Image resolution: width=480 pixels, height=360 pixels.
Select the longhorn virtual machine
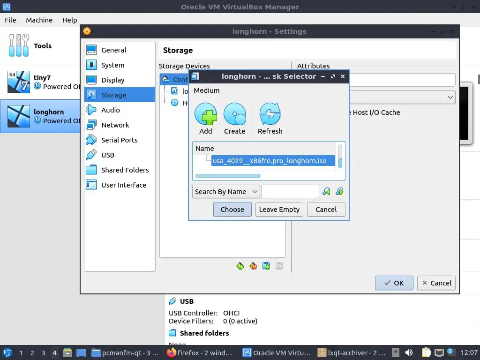pyautogui.click(x=40, y=116)
